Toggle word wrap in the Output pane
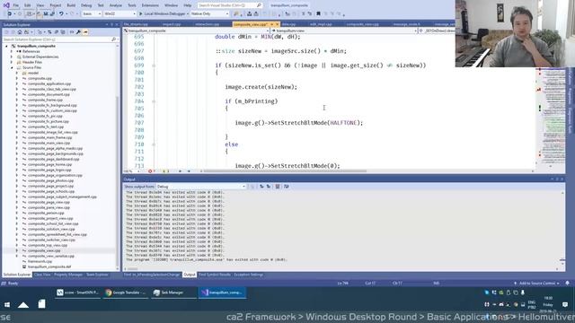This screenshot has height=323, width=575. (287, 187)
